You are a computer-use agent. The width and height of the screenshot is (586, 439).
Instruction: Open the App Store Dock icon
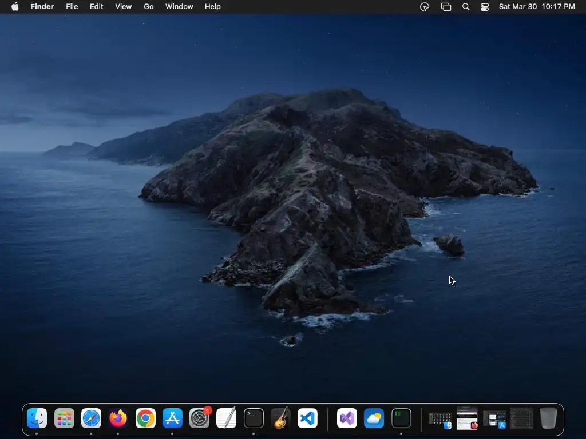172,418
